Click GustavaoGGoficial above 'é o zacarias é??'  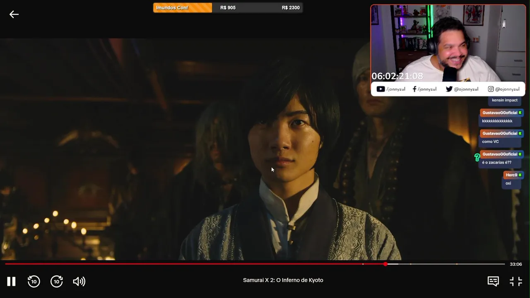500,154
